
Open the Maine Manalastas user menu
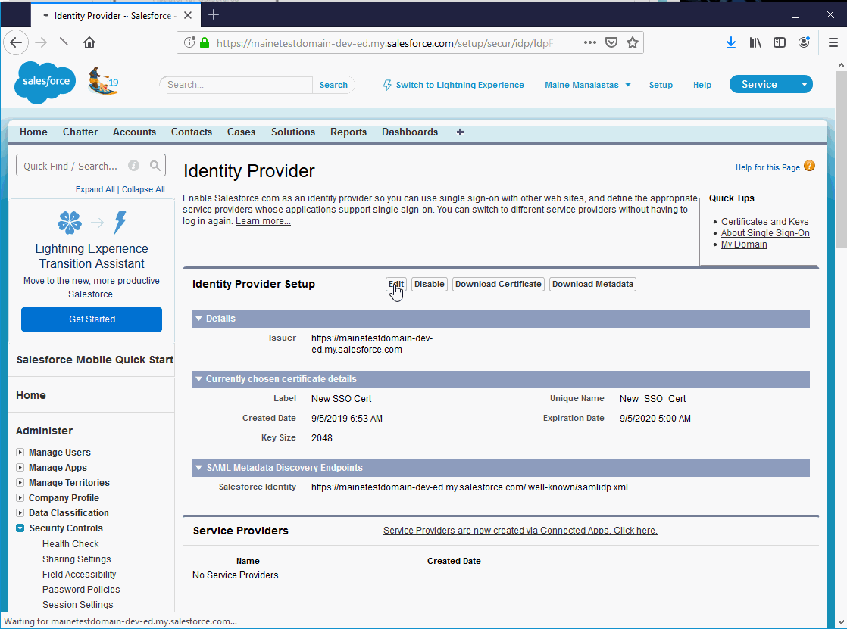point(587,85)
